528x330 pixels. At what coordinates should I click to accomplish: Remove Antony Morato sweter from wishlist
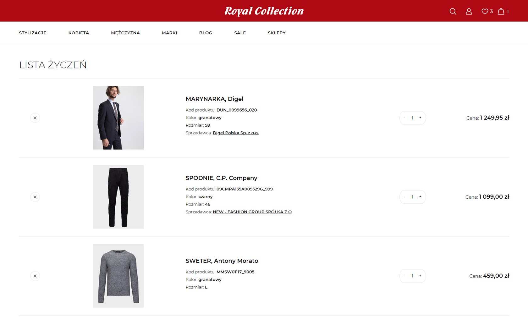point(35,276)
